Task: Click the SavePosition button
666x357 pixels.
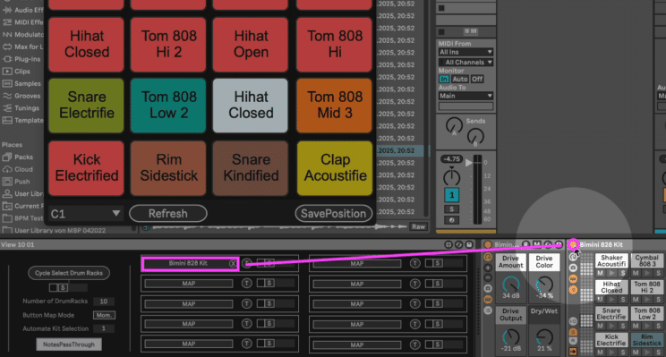Action: pos(333,214)
